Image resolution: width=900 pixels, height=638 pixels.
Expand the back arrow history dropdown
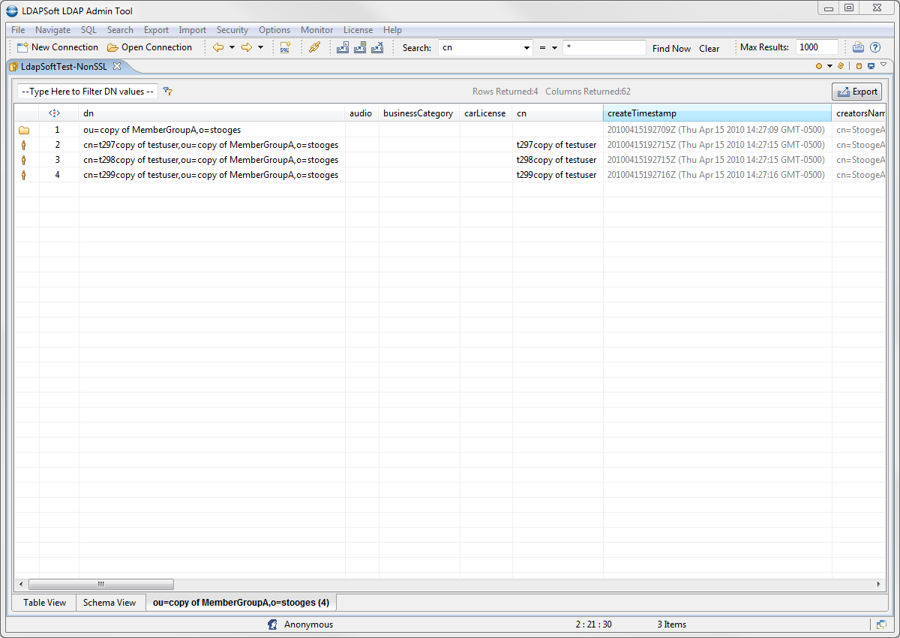(x=232, y=47)
